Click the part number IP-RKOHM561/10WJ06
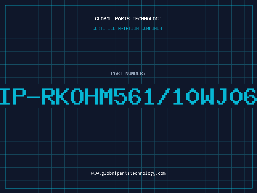257x193 pixels. 128,96
